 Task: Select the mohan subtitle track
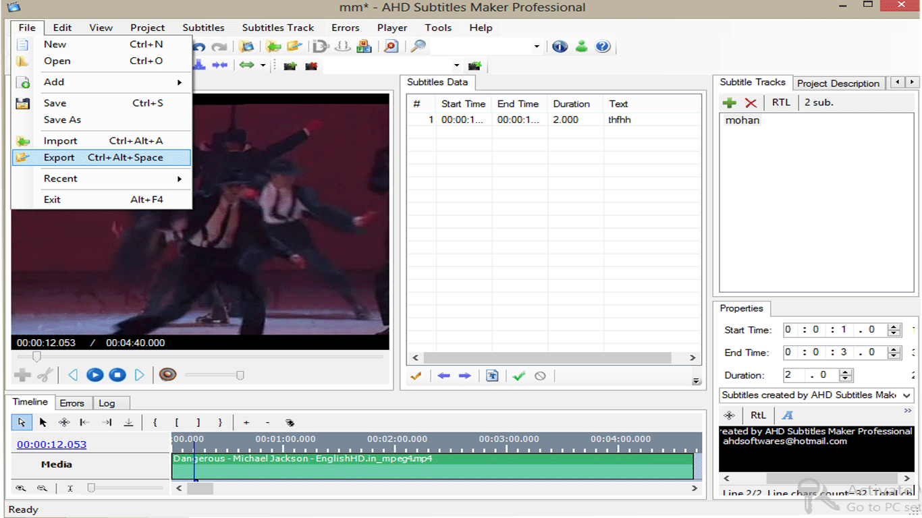click(742, 121)
